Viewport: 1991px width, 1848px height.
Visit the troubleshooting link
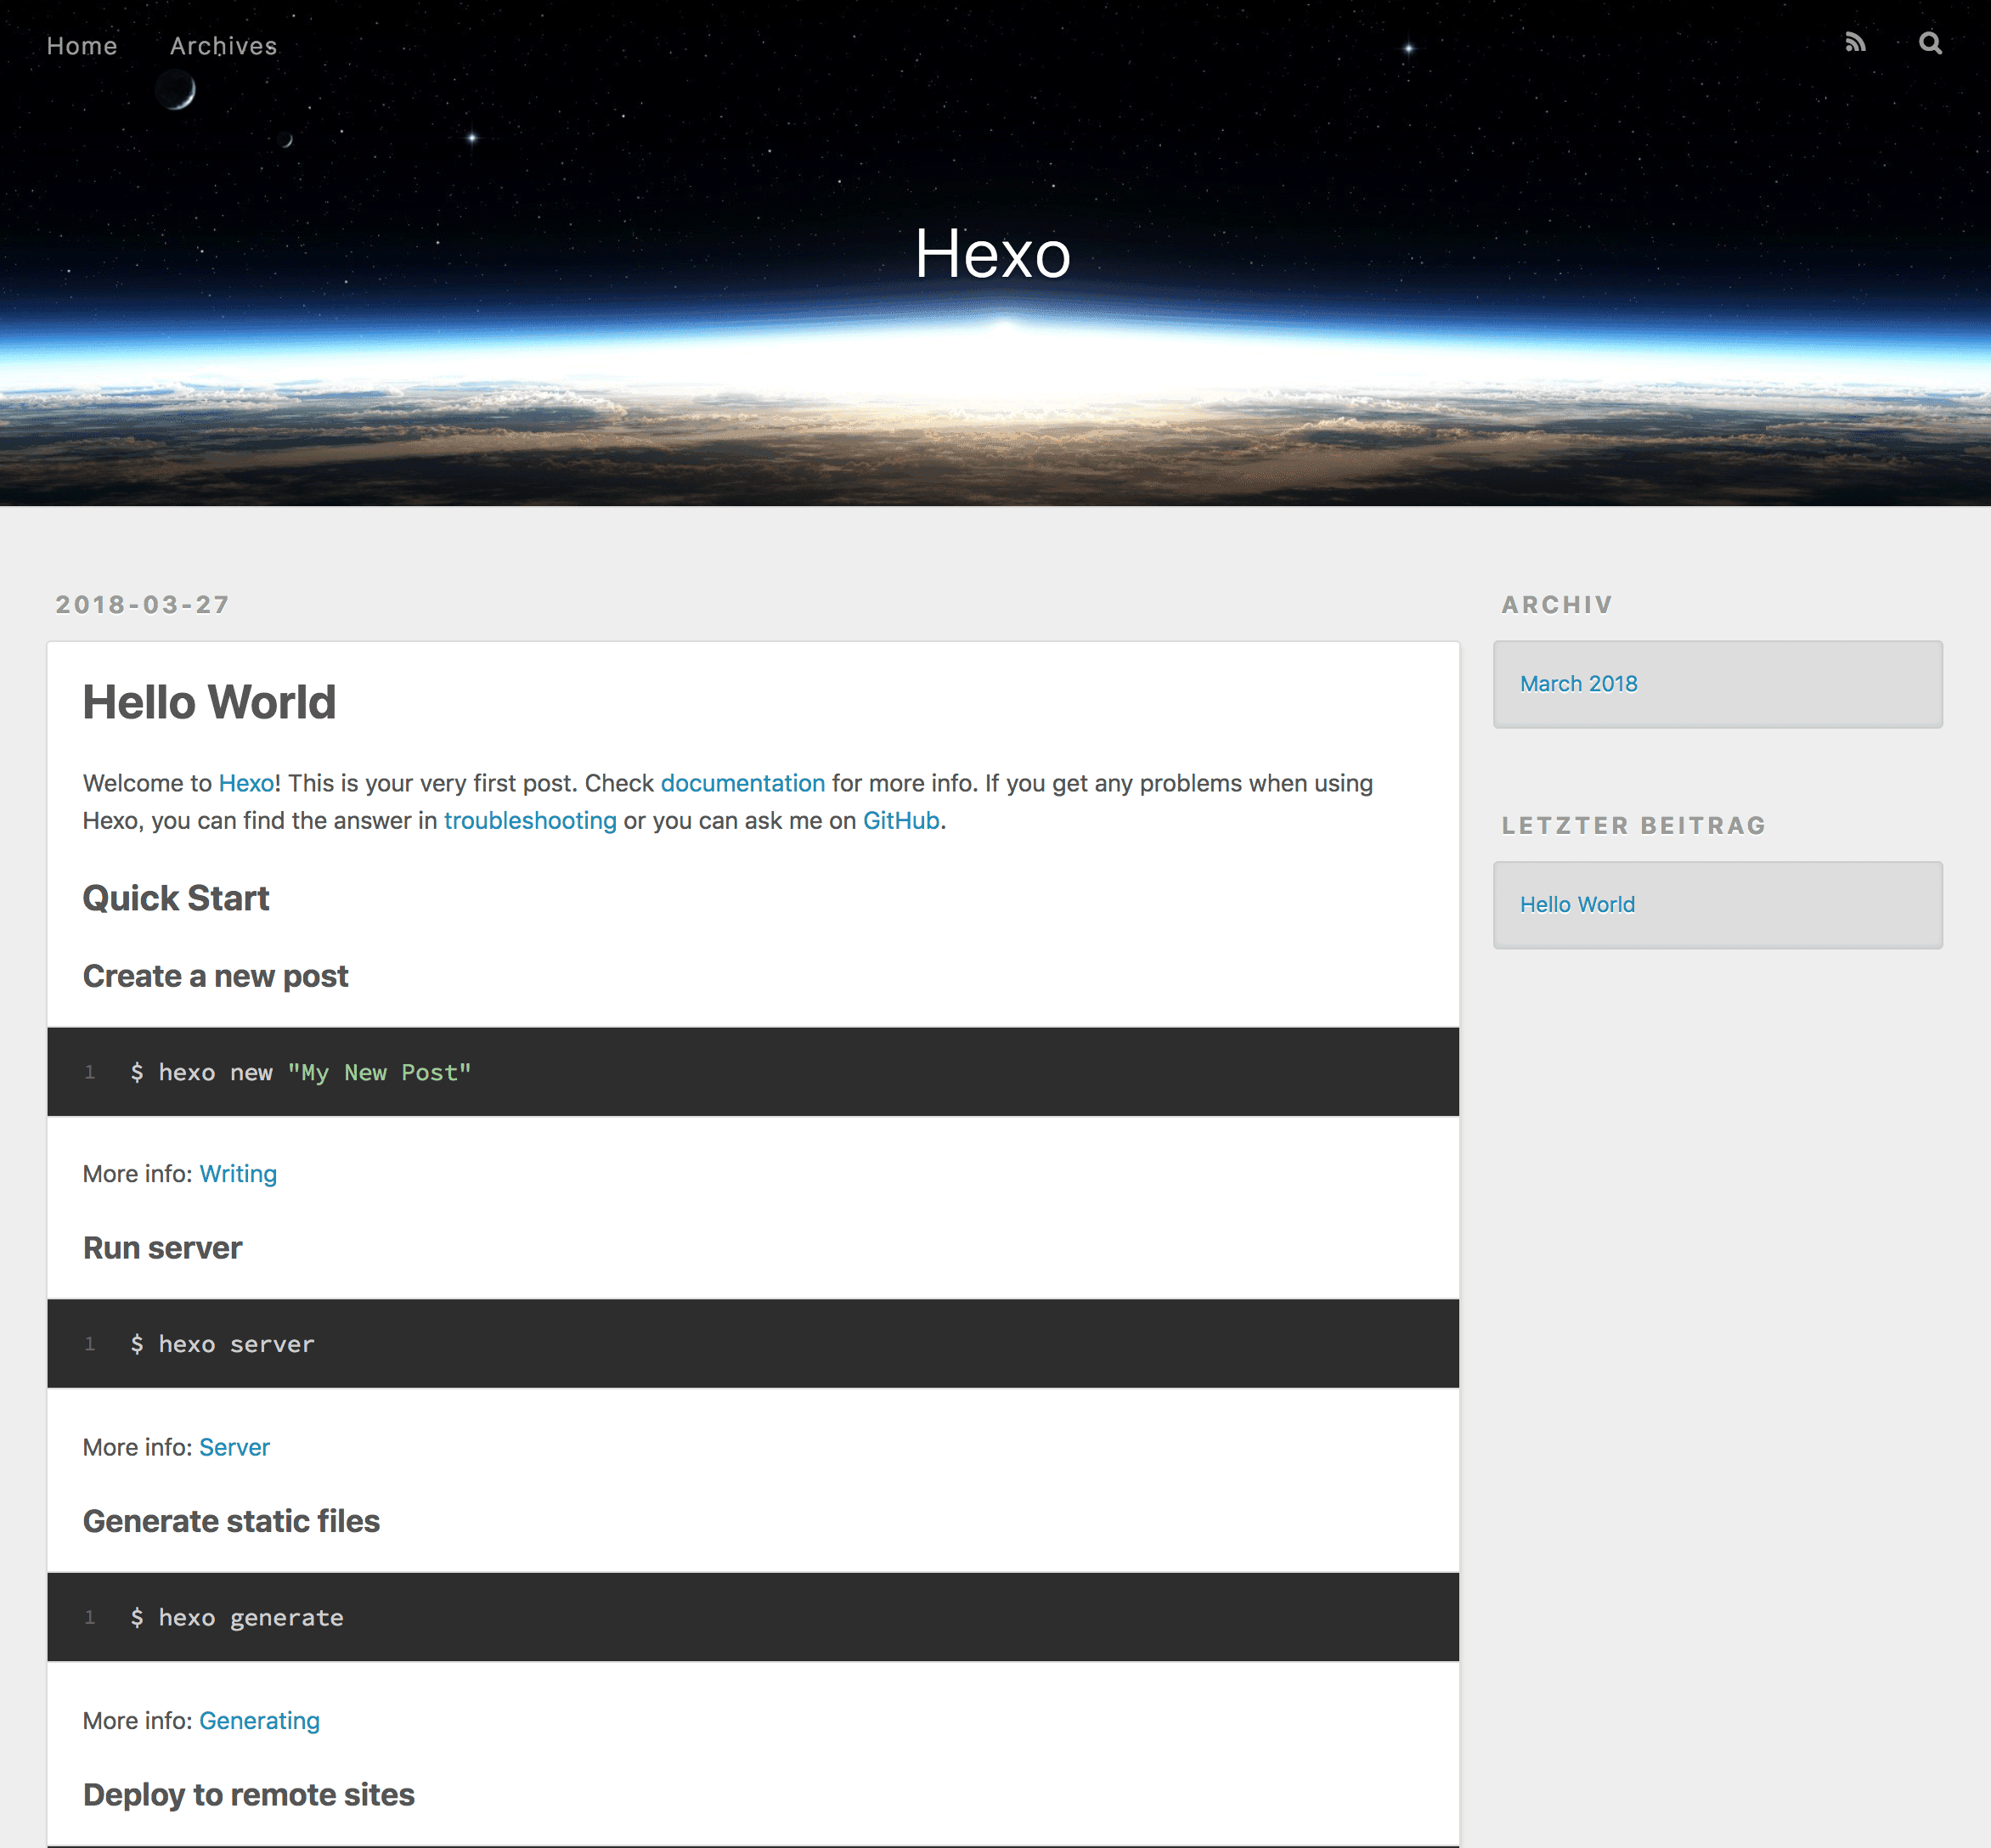pyautogui.click(x=530, y=821)
